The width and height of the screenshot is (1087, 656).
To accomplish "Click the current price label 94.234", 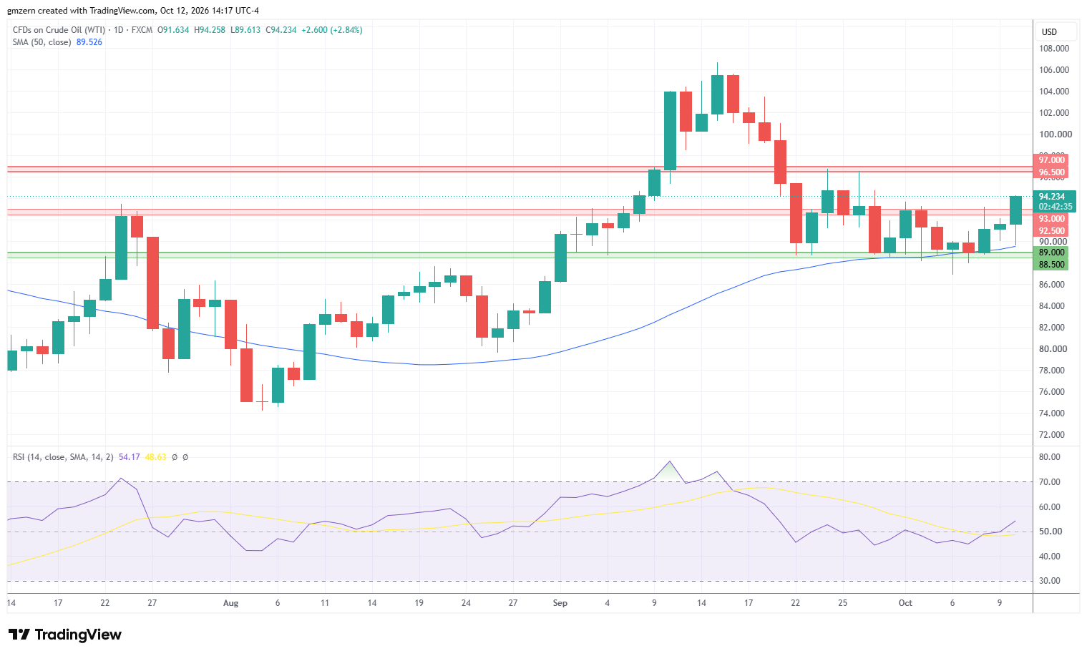I will [x=1052, y=197].
